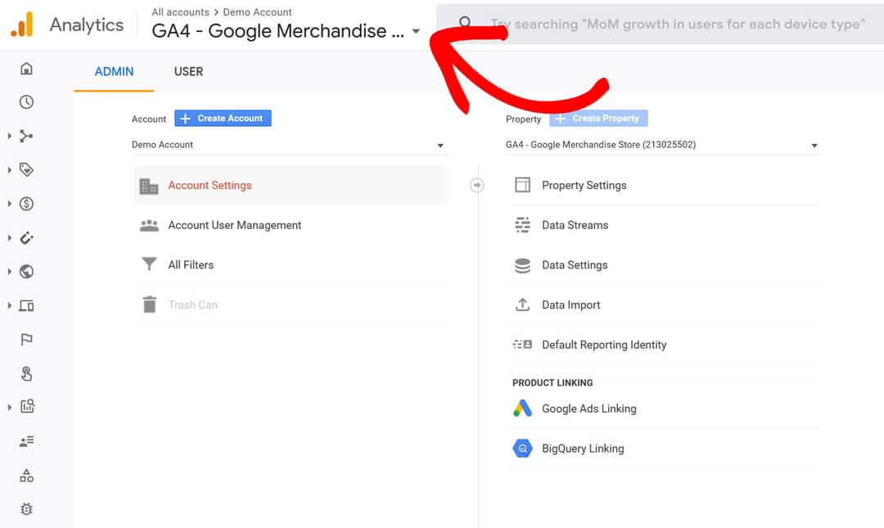Open the account switcher next to GA4 title
This screenshot has height=528, width=884.
click(x=417, y=31)
